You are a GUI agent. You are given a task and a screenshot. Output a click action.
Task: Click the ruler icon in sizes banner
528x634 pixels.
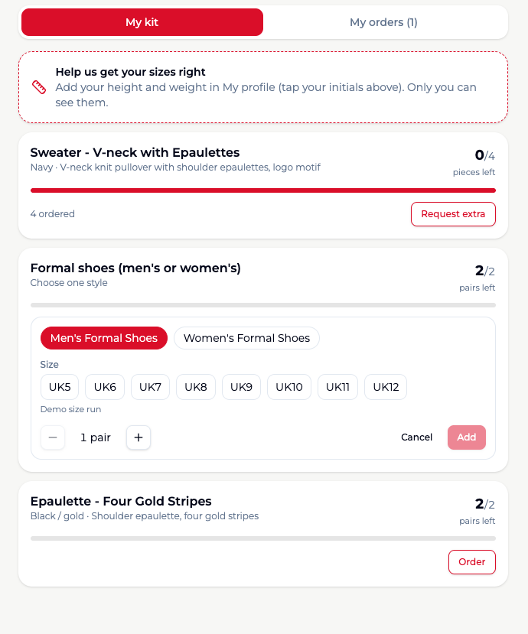point(39,87)
